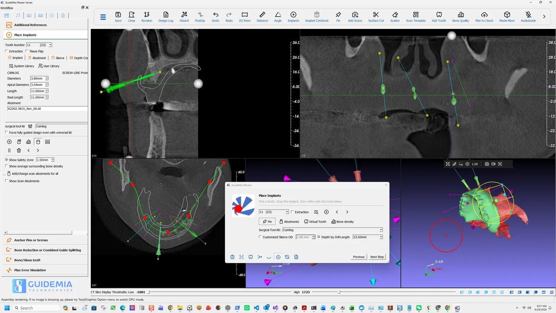Open the Bone Quality tool
This screenshot has height=313, width=556.
coord(461,17)
